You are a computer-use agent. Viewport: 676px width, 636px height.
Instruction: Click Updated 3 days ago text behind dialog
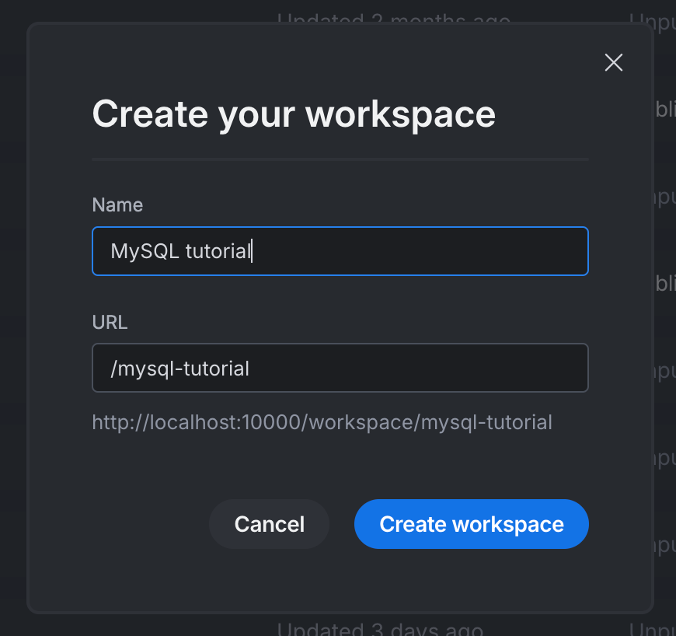tap(380, 629)
